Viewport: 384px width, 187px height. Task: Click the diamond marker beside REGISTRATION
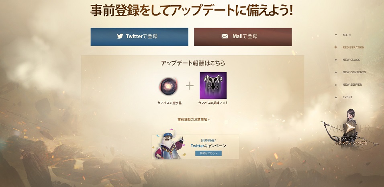336,47
